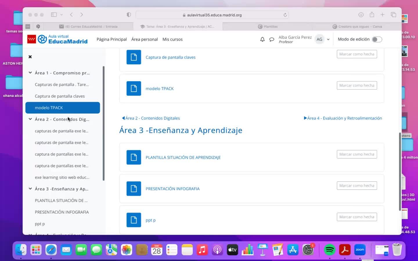
Task: Open App Store from the Dock
Action: 293,250
